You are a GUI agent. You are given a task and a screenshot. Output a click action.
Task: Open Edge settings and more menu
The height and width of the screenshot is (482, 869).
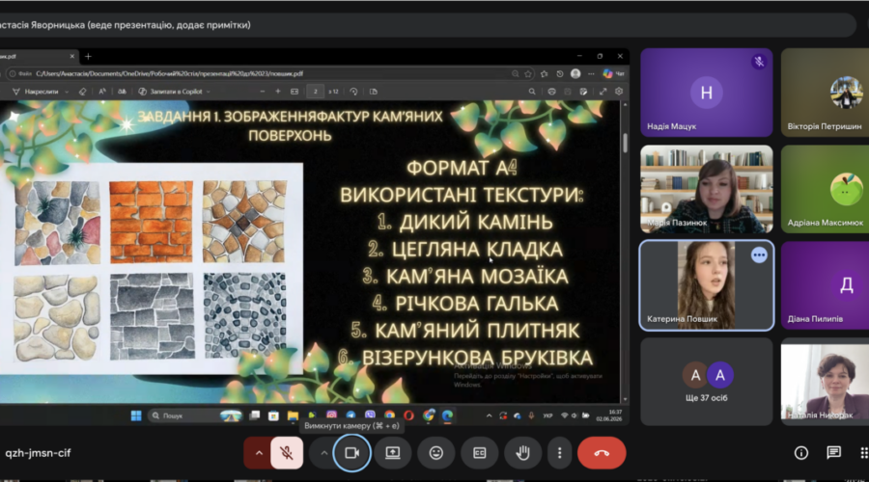coord(591,73)
